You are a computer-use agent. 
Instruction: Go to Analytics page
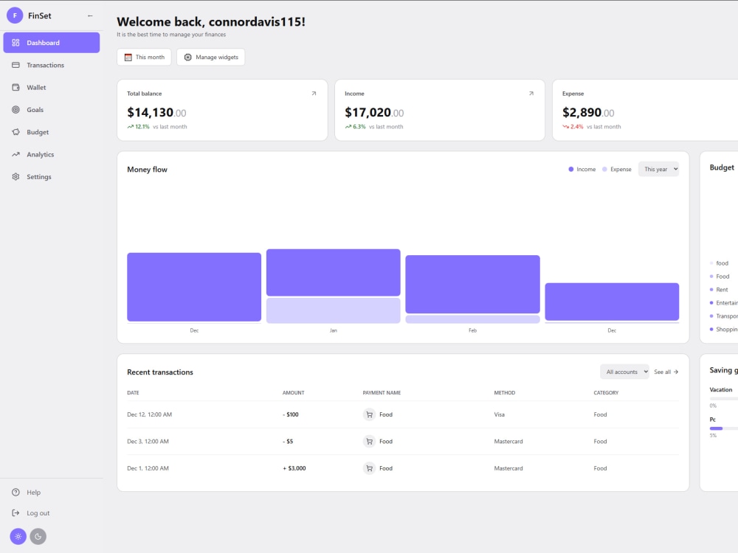coord(52,154)
